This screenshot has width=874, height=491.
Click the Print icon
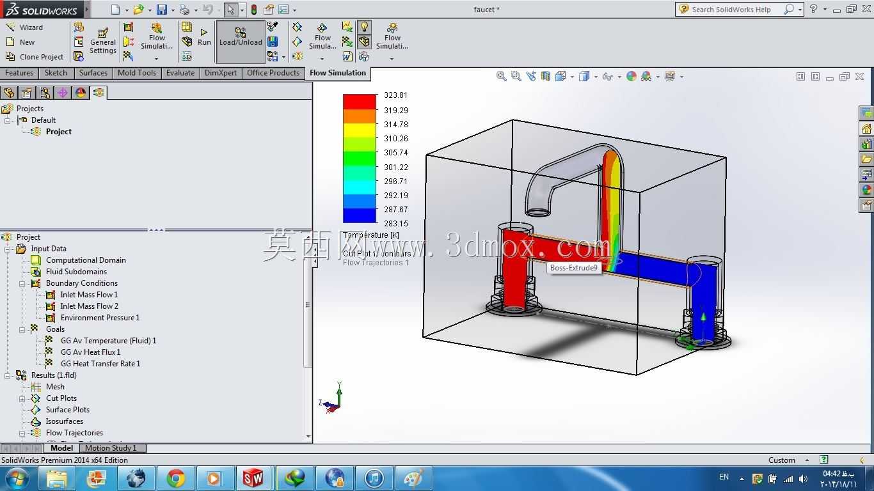184,10
